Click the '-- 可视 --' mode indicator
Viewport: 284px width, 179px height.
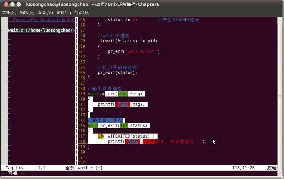click(x=13, y=173)
